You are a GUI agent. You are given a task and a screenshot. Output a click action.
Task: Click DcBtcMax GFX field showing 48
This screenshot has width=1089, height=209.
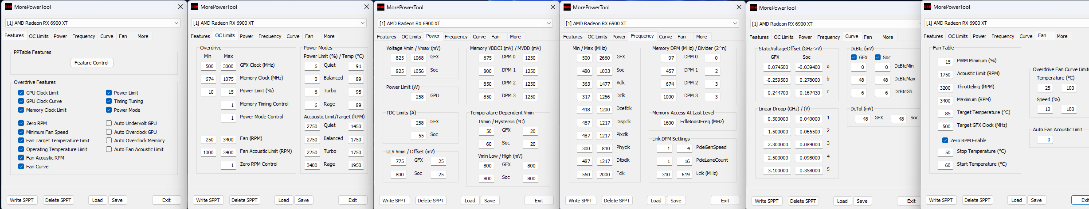click(x=859, y=80)
